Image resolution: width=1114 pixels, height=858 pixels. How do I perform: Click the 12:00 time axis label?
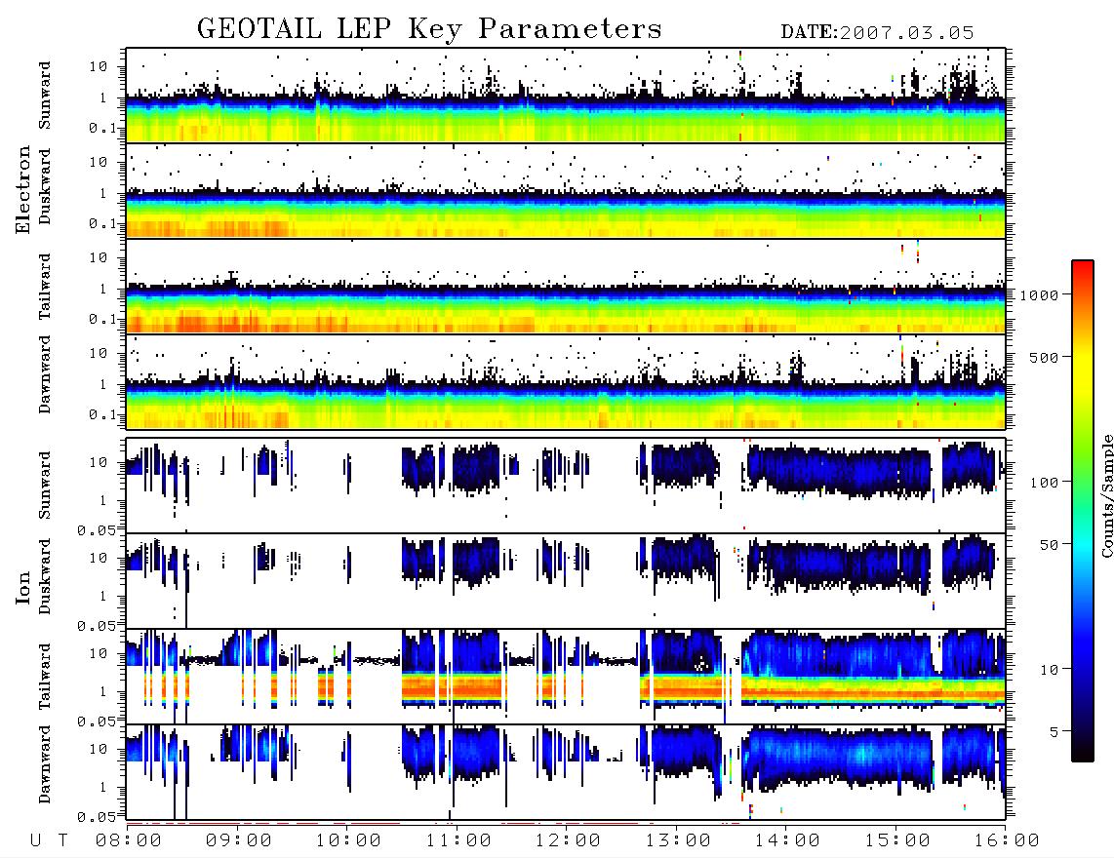click(x=568, y=841)
